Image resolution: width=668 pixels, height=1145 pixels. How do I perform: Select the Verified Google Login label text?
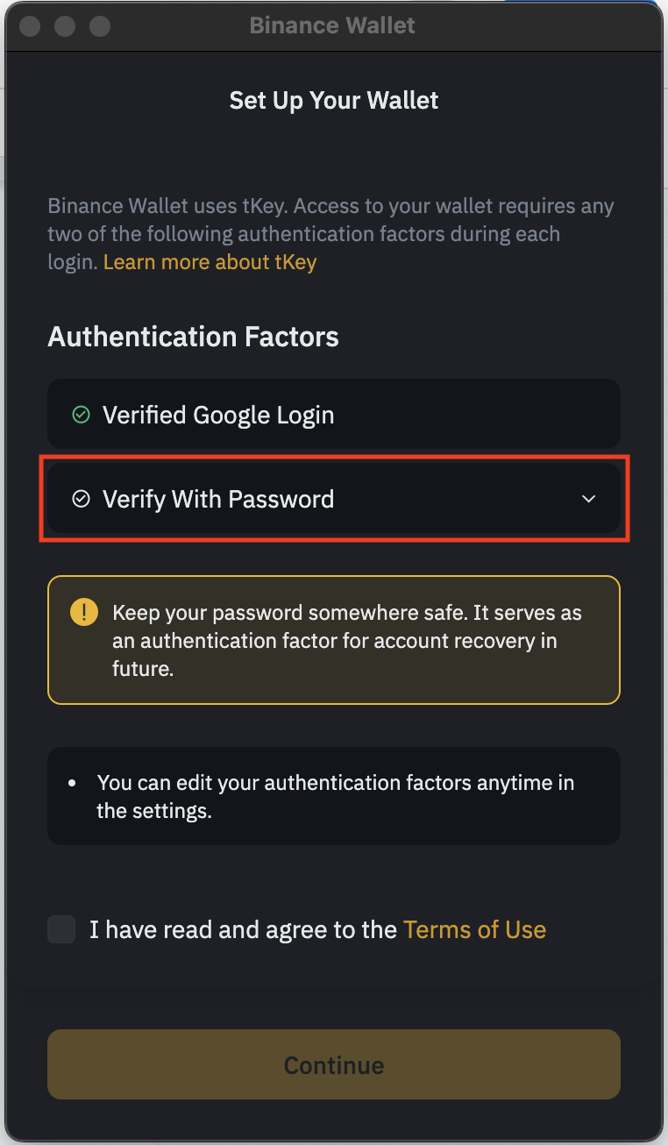(x=218, y=415)
